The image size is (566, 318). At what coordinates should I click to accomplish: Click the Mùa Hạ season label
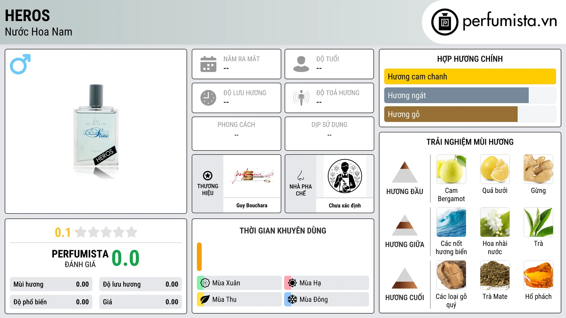click(x=310, y=283)
